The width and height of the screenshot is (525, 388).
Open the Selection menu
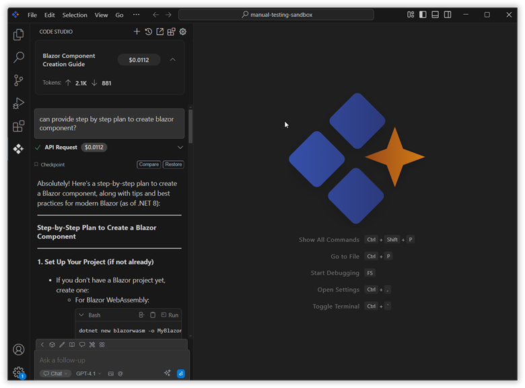pos(75,15)
